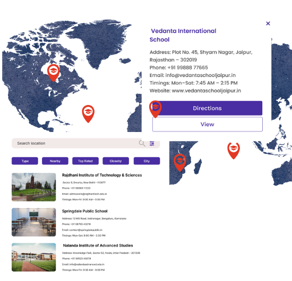Click the school map pin over Canada

click(x=54, y=73)
